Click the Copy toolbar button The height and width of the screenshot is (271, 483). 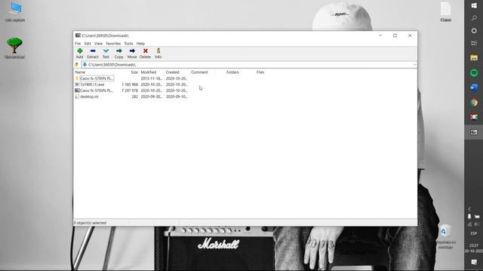(119, 53)
